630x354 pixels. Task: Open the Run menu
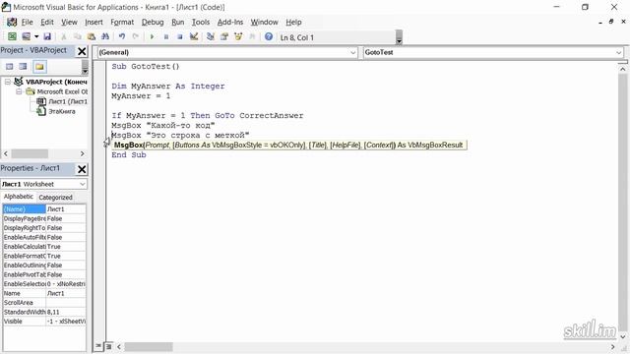point(177,22)
